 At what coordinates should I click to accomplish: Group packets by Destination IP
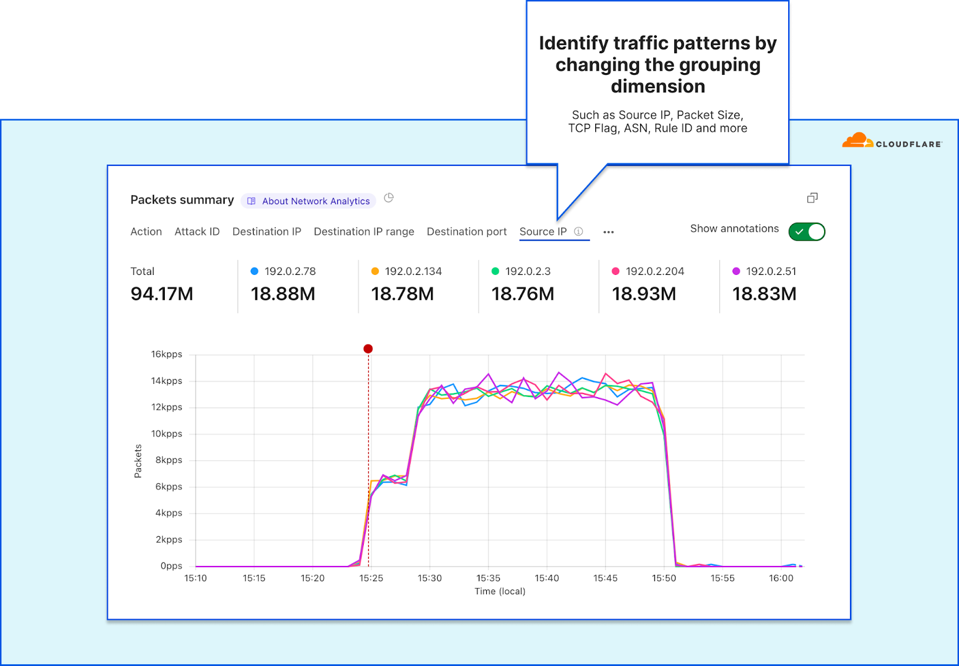(x=267, y=232)
